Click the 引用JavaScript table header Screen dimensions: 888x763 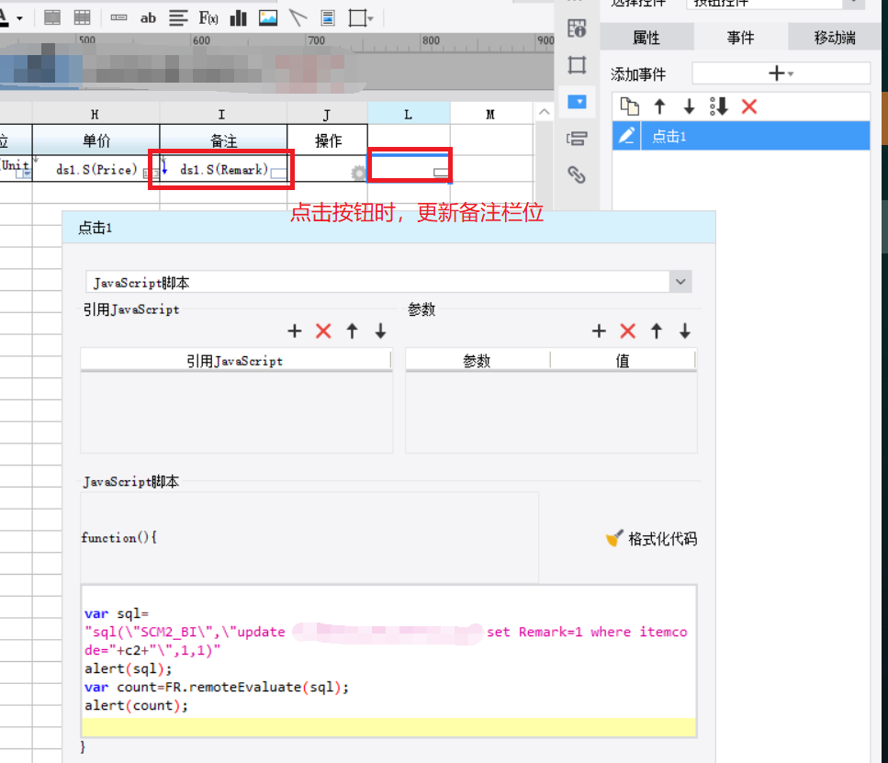[x=235, y=360]
